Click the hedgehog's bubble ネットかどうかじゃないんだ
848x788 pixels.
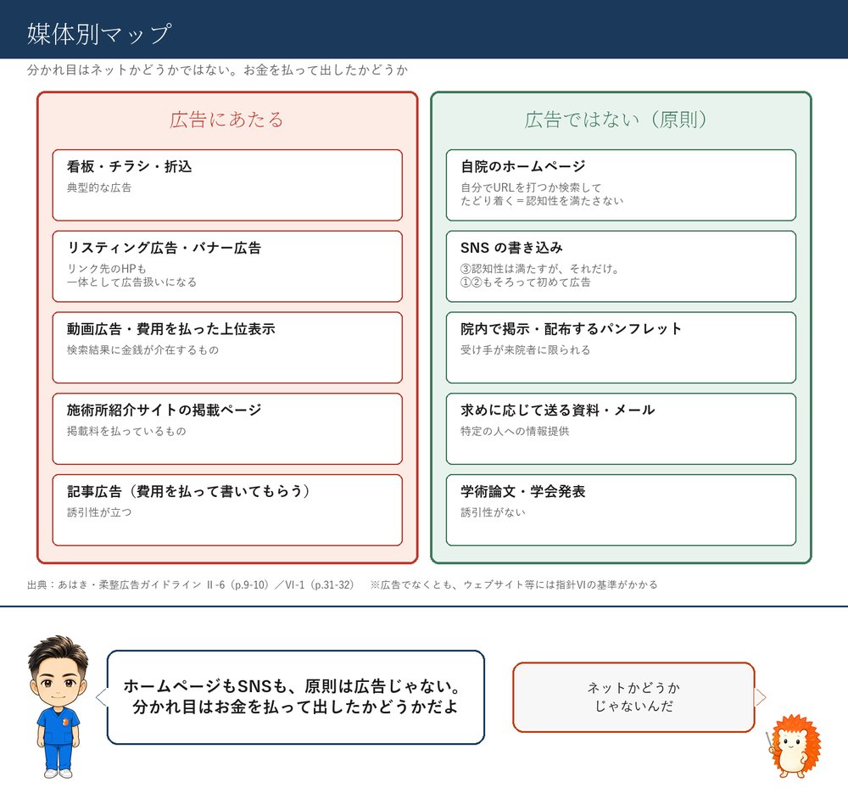point(633,697)
